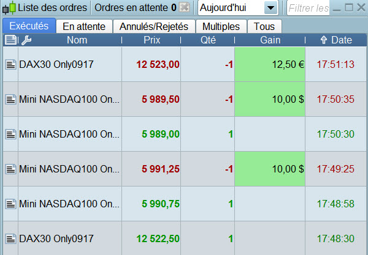Expand the Aujourd'hui period dropdown
368x255 pixels.
point(270,8)
